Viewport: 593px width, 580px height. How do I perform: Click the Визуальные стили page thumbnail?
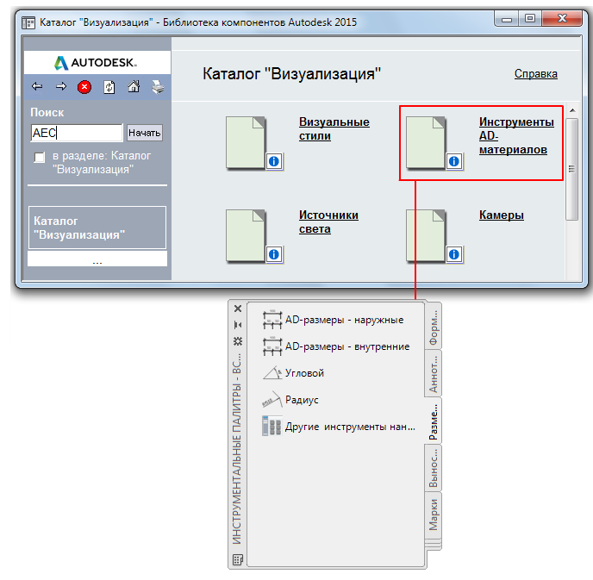pos(246,142)
